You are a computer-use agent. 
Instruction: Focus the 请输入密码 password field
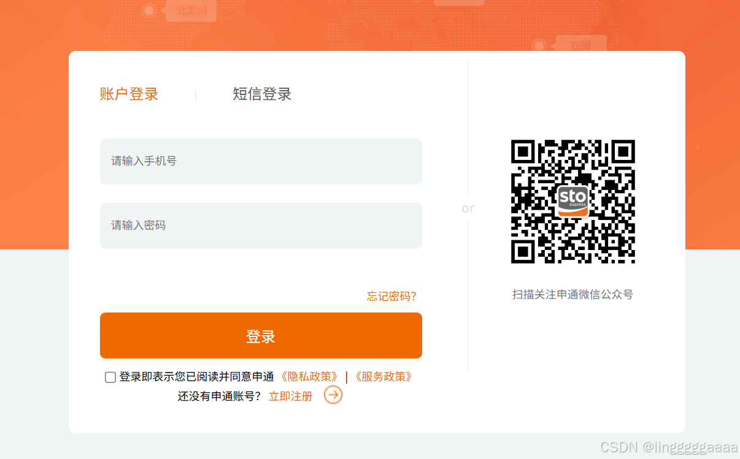(261, 226)
